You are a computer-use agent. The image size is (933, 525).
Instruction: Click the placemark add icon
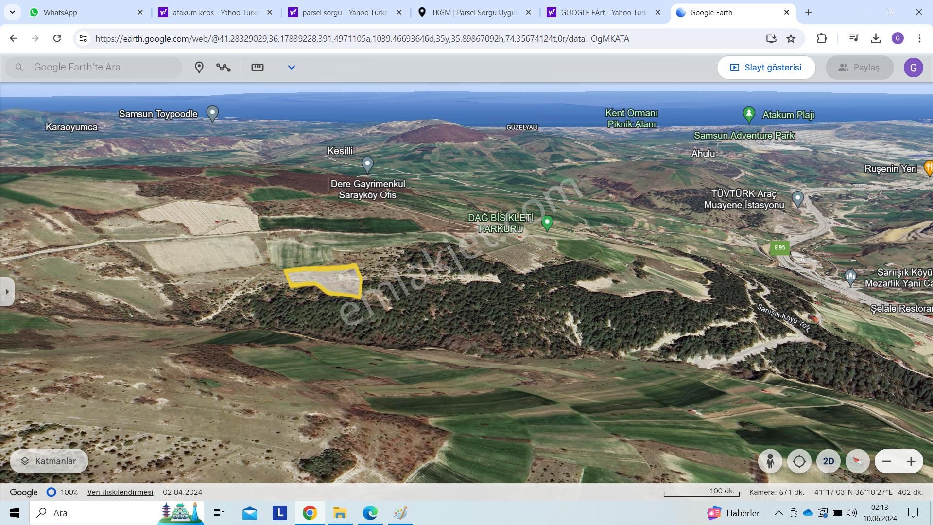(199, 68)
